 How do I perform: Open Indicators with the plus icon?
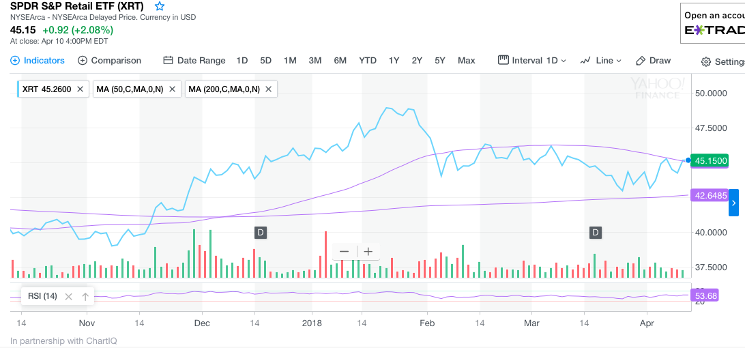click(x=38, y=61)
